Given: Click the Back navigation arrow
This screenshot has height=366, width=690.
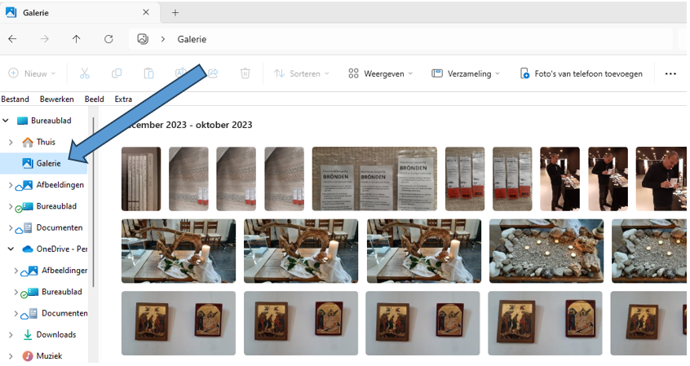Looking at the screenshot, I should click(x=12, y=39).
